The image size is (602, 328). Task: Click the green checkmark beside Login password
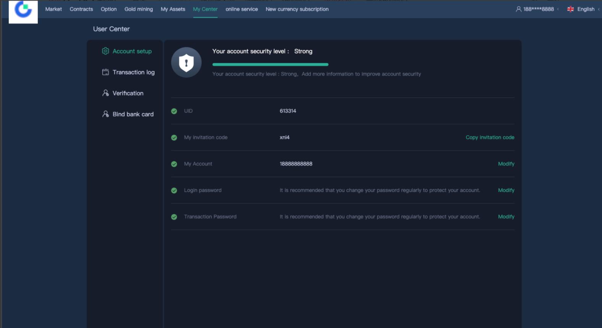coord(174,190)
